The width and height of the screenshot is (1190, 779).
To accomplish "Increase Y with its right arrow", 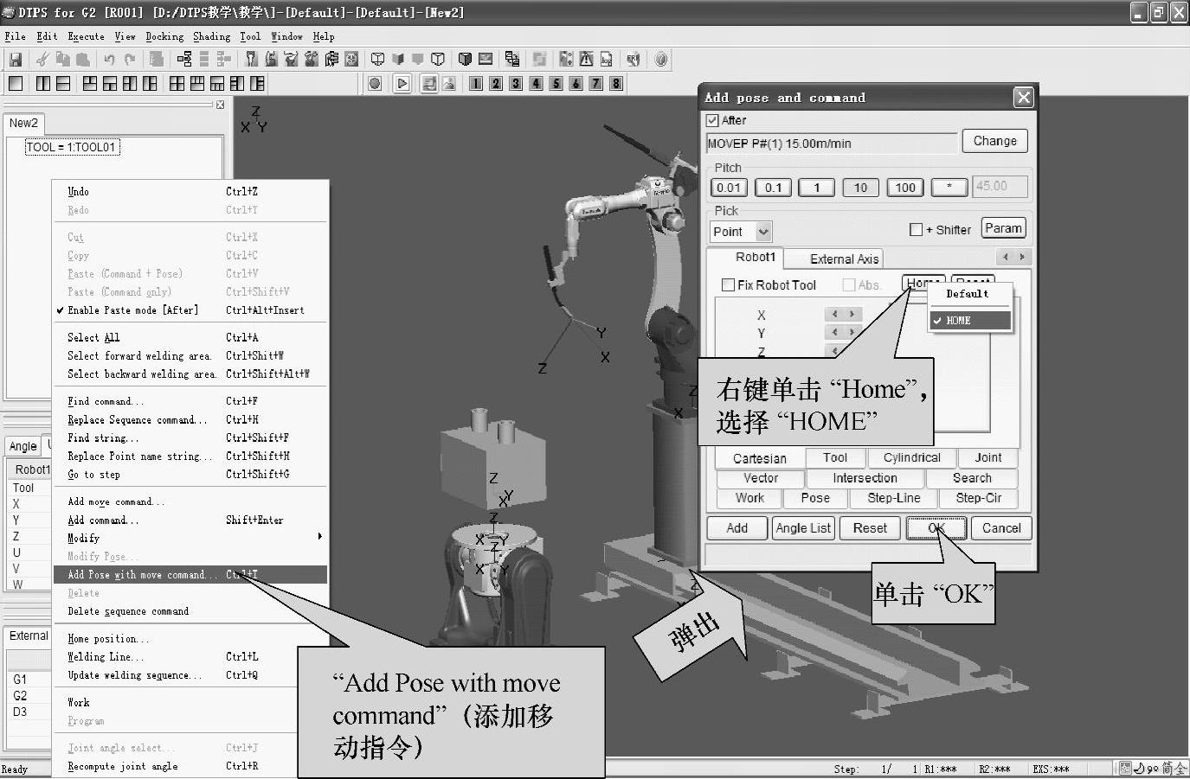I will point(852,332).
